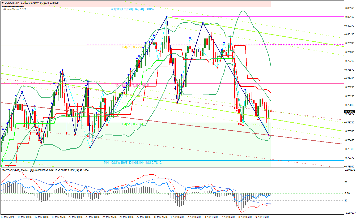
Task: Click the RSI 70 level on indicator scale
Action: click(346, 182)
